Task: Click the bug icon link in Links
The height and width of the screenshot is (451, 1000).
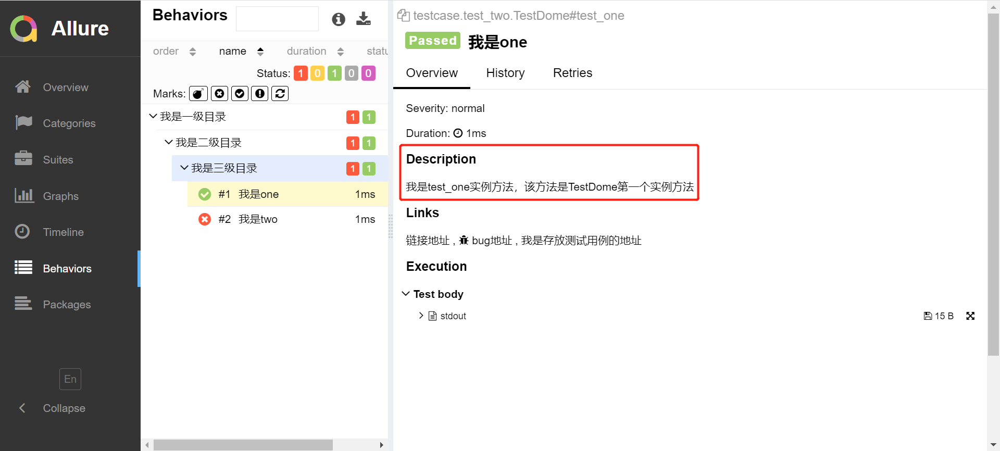Action: coord(464,240)
